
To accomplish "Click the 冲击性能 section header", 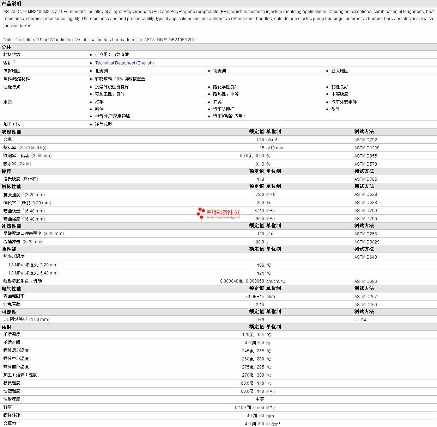I will [x=12, y=226].
